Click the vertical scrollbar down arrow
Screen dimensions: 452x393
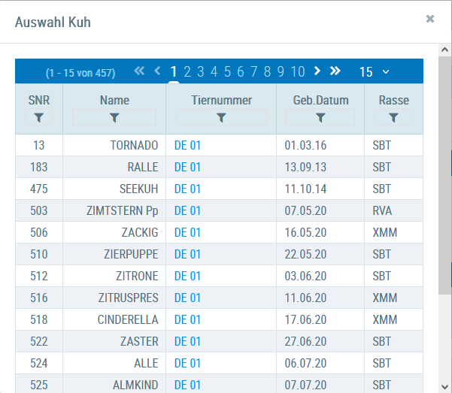pos(445,386)
